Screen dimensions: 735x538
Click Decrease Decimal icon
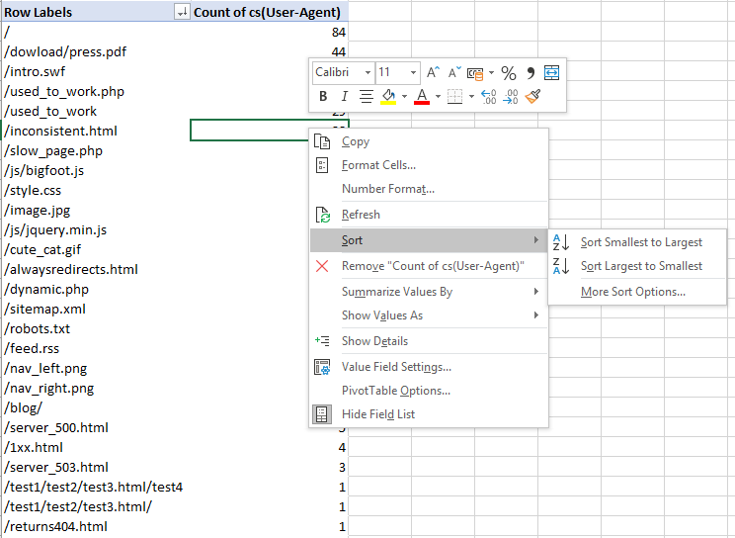point(510,97)
